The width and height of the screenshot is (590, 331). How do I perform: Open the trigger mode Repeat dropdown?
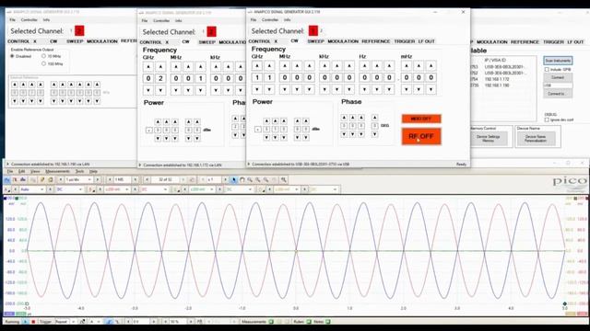coord(65,322)
